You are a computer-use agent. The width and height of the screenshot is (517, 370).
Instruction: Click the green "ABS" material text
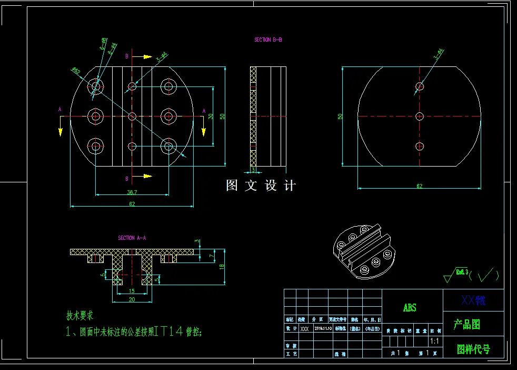pyautogui.click(x=410, y=308)
